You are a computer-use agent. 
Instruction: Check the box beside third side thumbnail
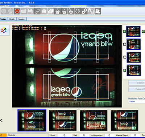[125, 57]
